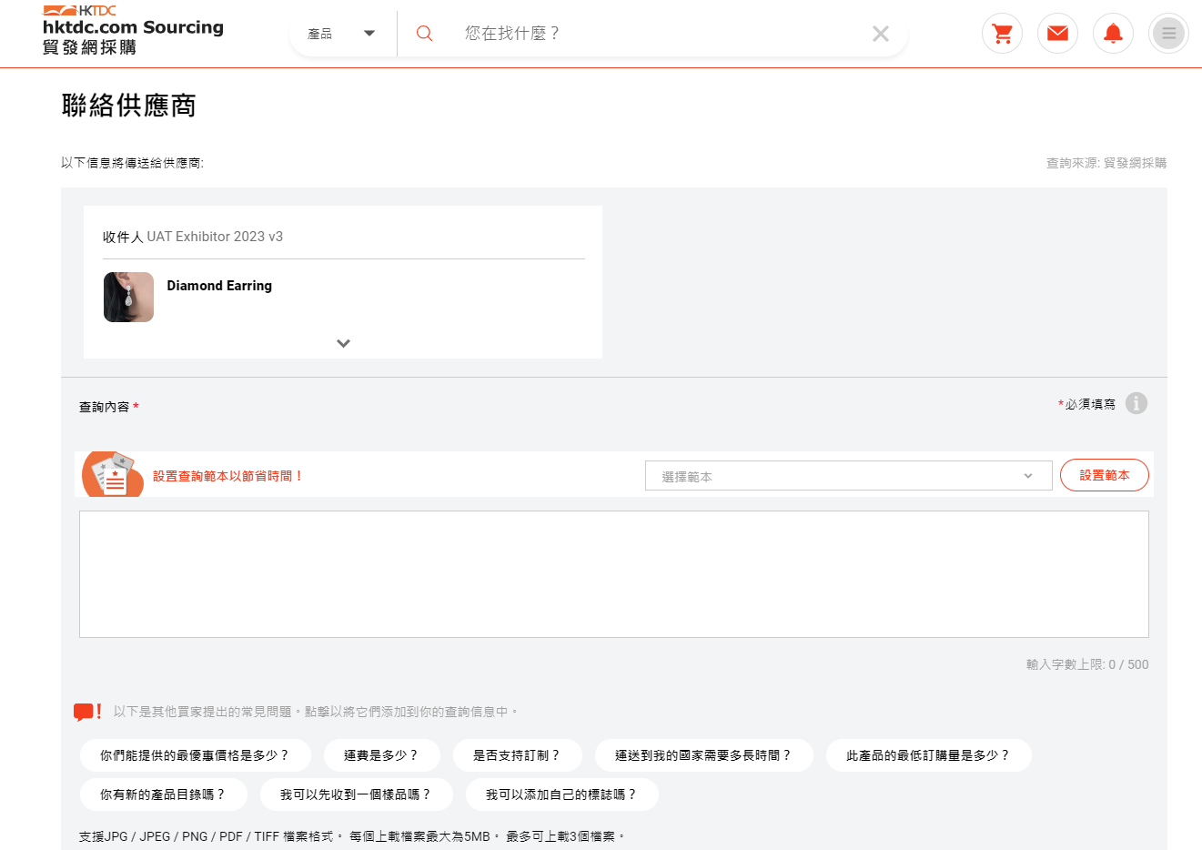This screenshot has width=1202, height=850.
Task: Click the required-field info icon
Action: pos(1136,403)
